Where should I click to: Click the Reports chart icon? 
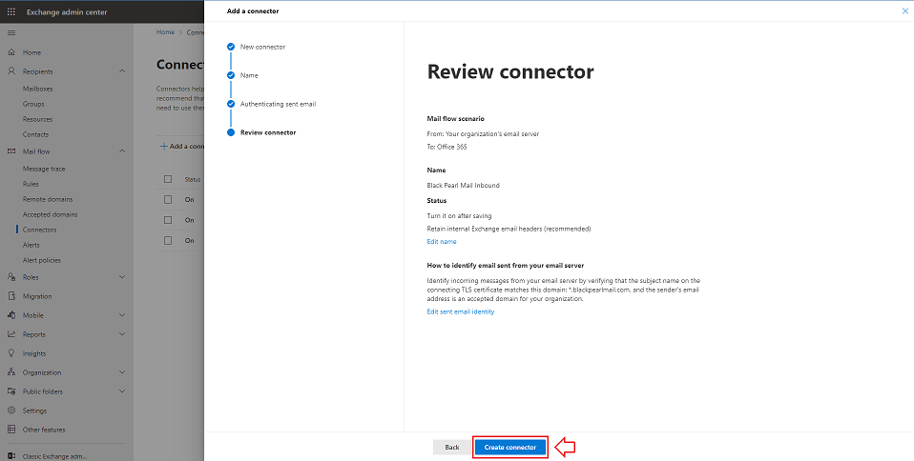point(11,334)
